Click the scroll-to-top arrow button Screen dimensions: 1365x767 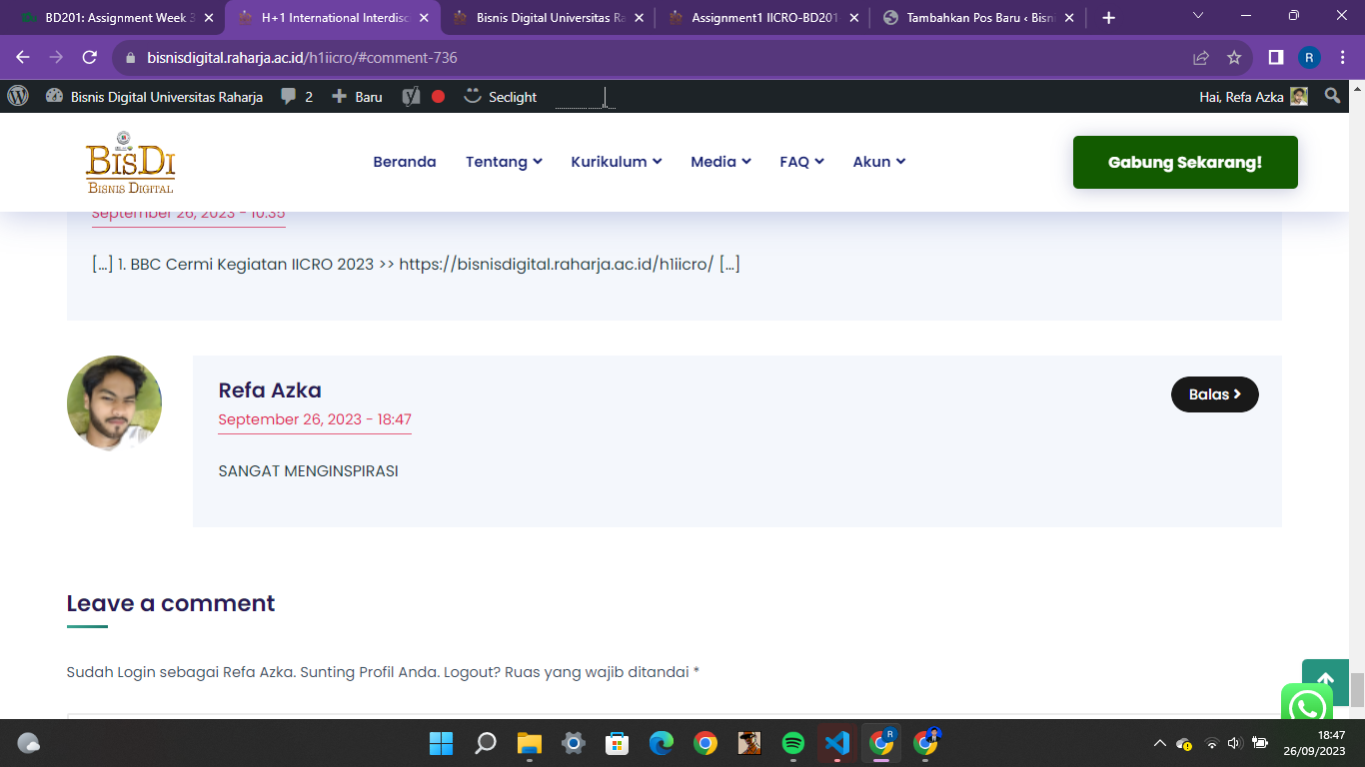tap(1326, 681)
